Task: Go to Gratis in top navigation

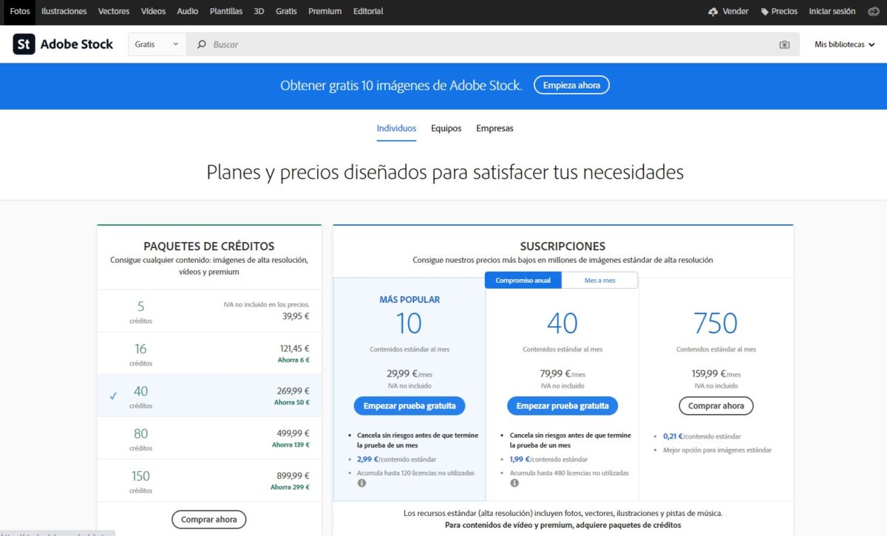Action: tap(286, 11)
